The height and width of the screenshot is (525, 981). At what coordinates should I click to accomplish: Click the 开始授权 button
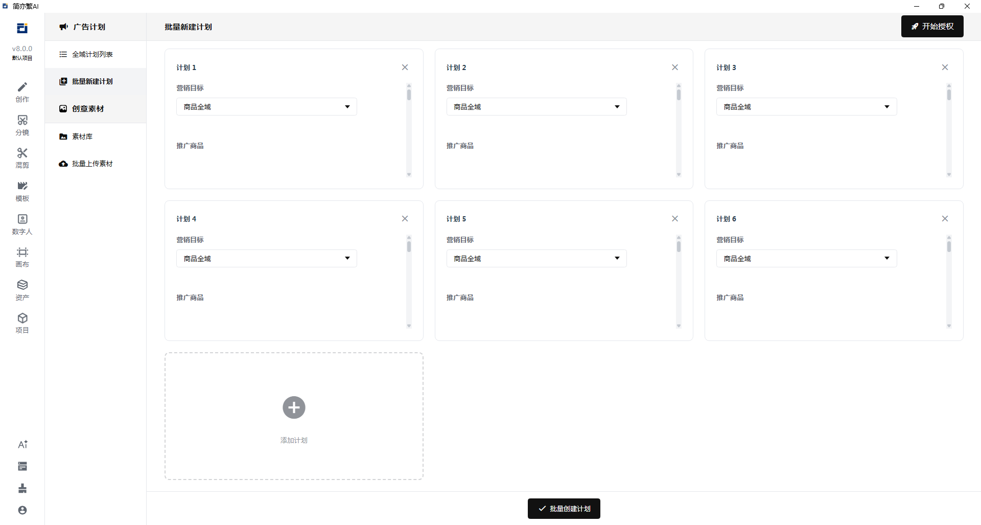point(932,27)
